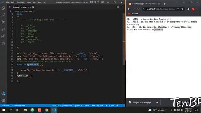Bookmark this tab with star icon

pos(182,9)
